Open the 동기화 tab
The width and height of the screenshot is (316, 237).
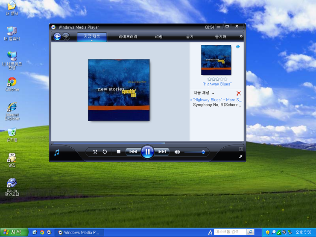[220, 36]
